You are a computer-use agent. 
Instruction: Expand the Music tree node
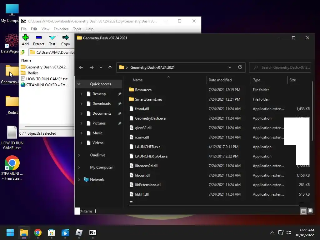tap(82, 133)
